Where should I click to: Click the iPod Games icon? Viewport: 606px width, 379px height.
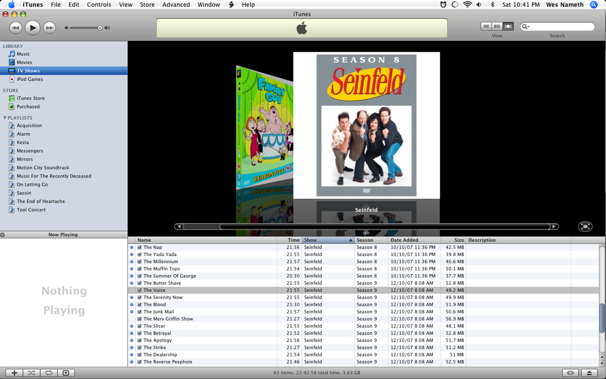(12, 79)
